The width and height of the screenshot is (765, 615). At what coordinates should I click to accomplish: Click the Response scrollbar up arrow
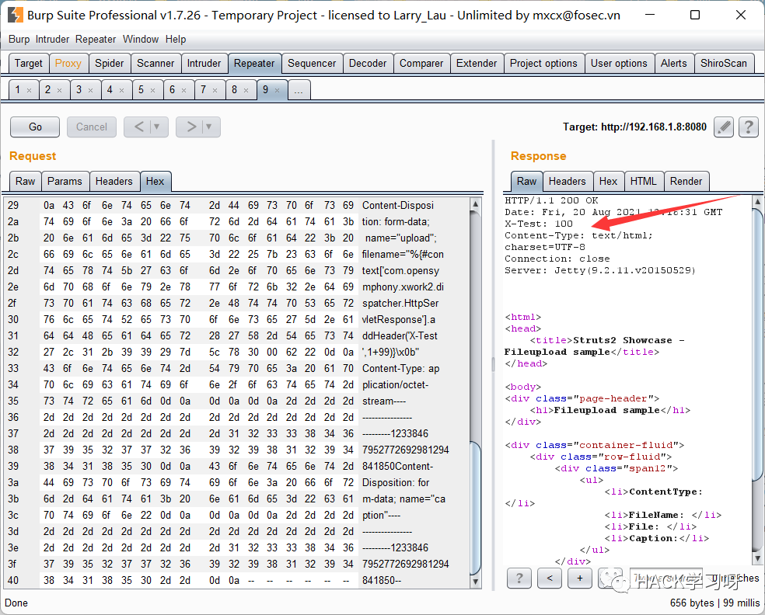click(758, 201)
